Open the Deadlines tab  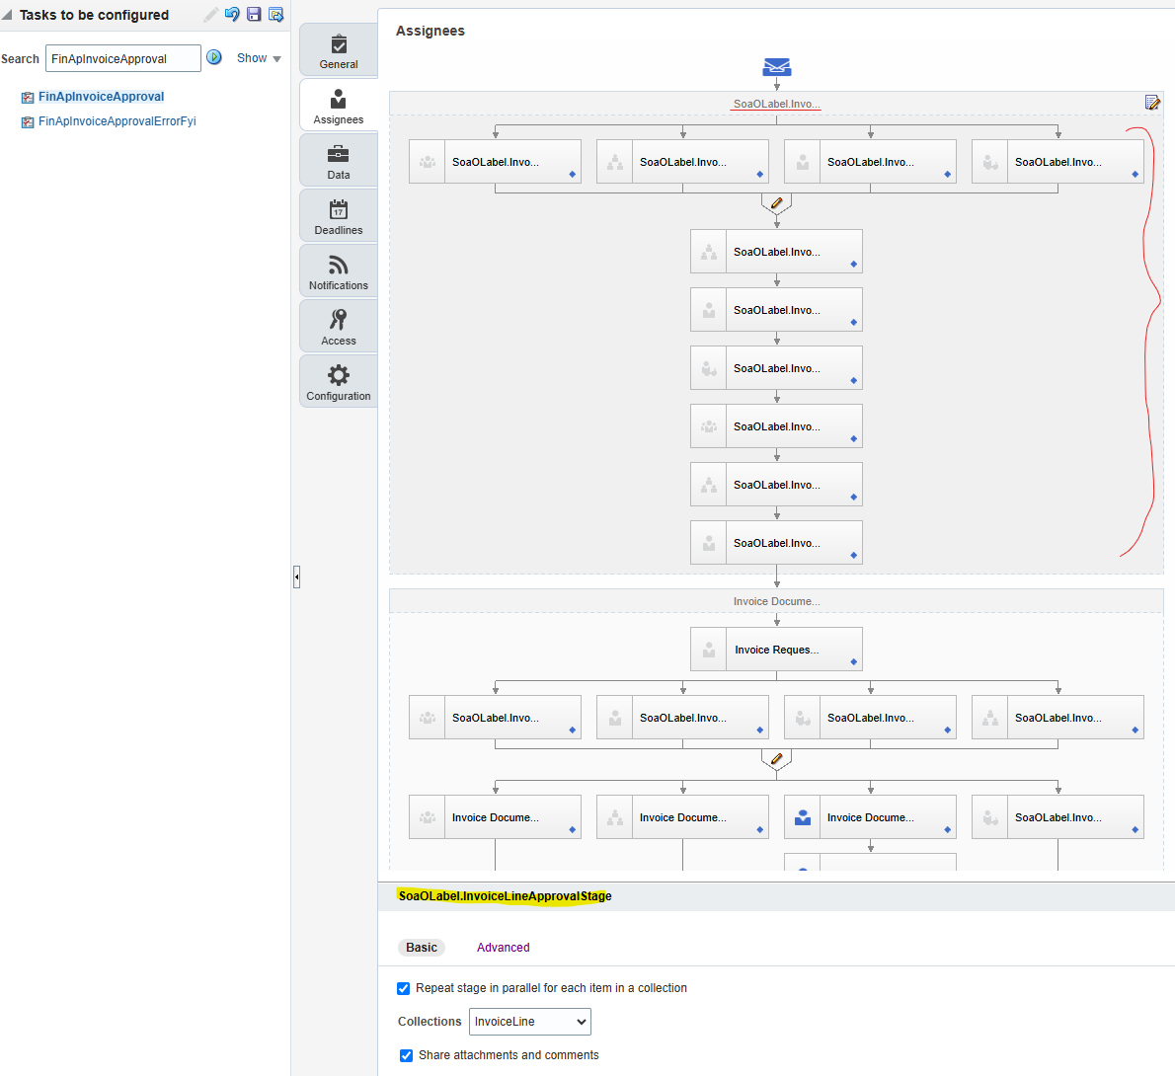pyautogui.click(x=339, y=216)
